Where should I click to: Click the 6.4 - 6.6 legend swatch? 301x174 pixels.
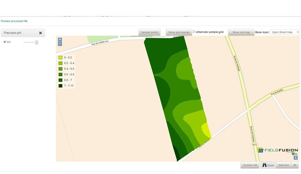coord(60,69)
